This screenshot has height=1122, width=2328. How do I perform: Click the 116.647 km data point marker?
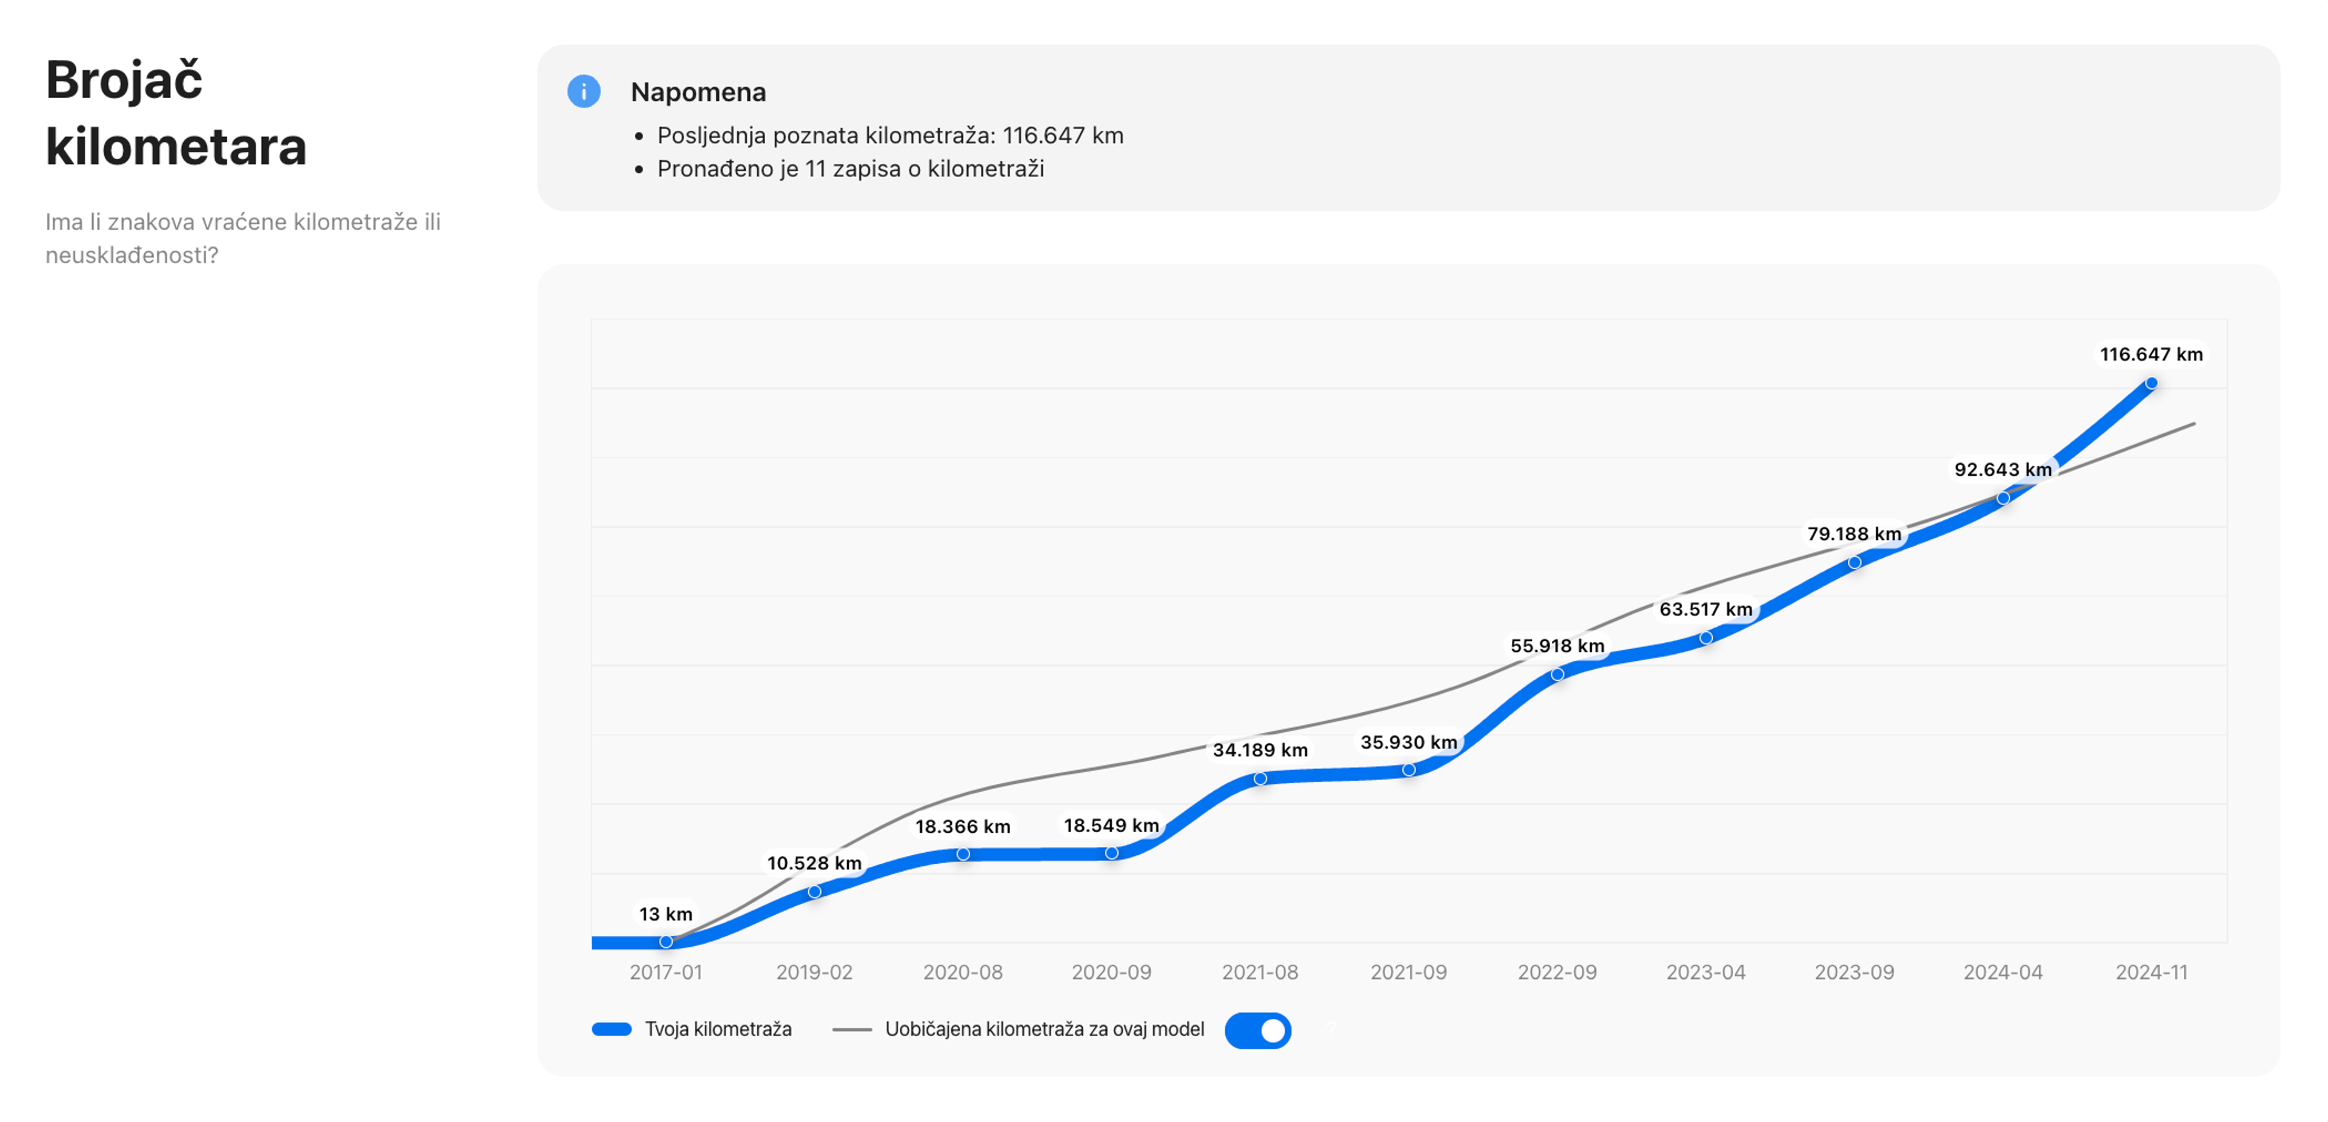(x=2151, y=383)
